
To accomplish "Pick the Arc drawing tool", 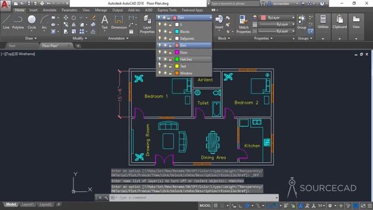I will pos(44,22).
